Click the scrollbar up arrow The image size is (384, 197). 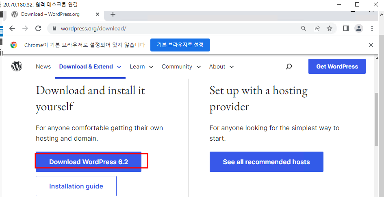(377, 58)
